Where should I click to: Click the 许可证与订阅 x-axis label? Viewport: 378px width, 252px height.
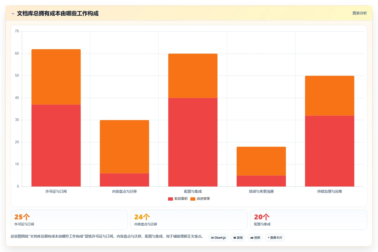click(x=56, y=191)
